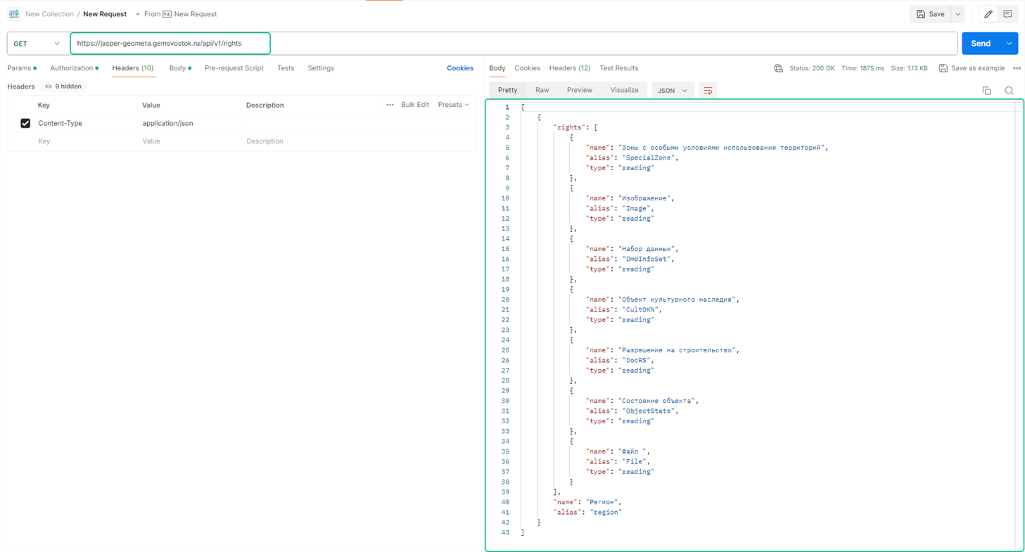1025x552 pixels.
Task: Click the Content-Type key cell
Action: click(x=85, y=123)
